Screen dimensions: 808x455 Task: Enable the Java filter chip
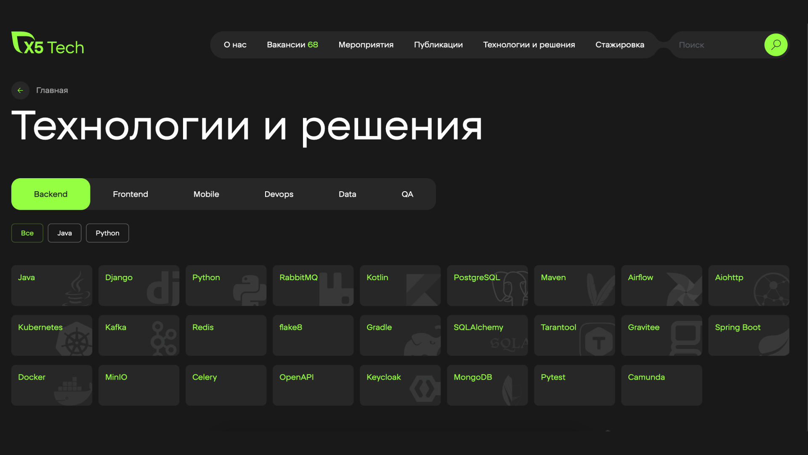pos(64,233)
